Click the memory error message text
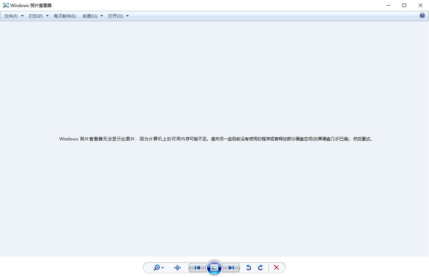 pos(216,139)
